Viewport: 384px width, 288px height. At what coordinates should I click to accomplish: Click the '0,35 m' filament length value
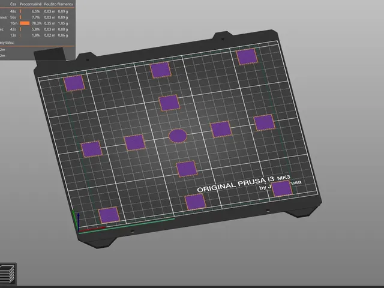point(50,23)
